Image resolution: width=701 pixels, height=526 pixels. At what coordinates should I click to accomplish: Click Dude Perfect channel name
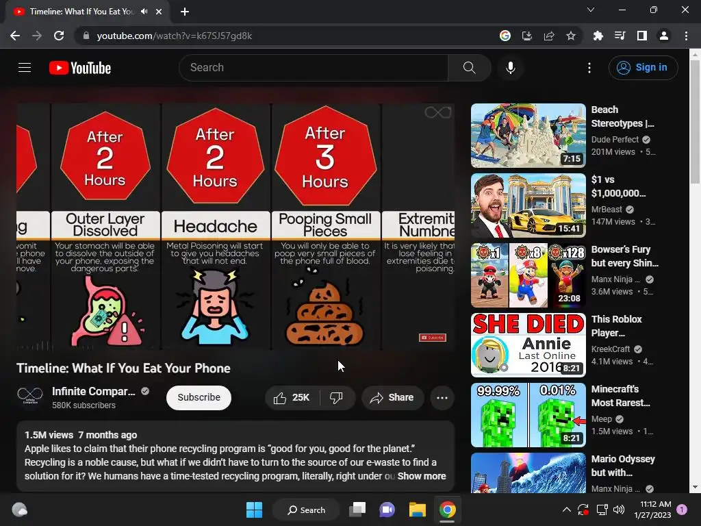pos(615,140)
